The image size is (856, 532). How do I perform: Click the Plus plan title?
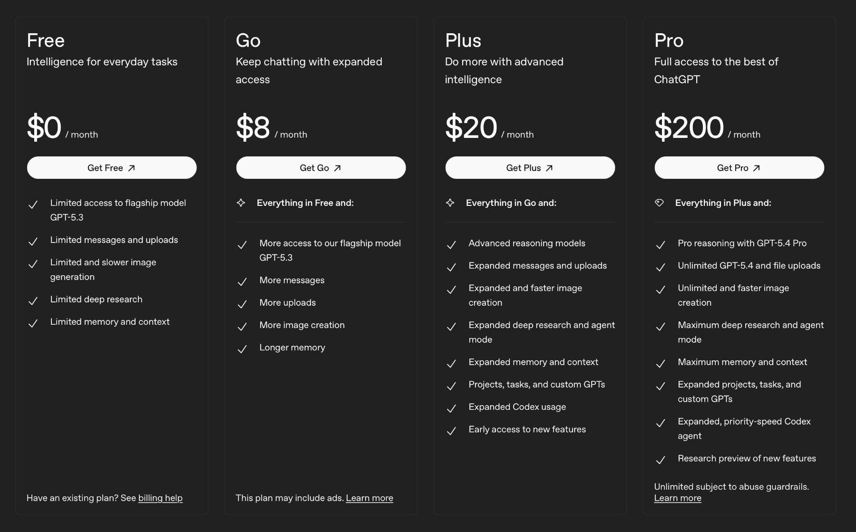[463, 40]
